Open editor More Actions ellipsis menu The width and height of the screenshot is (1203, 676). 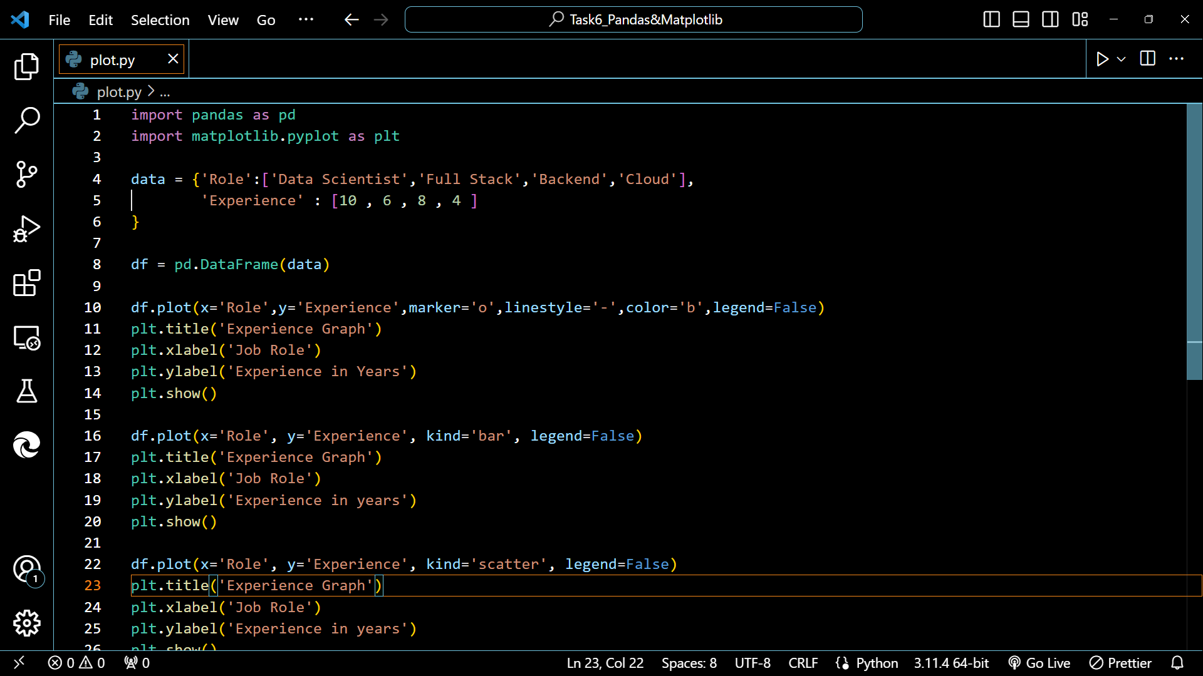[x=1176, y=59]
